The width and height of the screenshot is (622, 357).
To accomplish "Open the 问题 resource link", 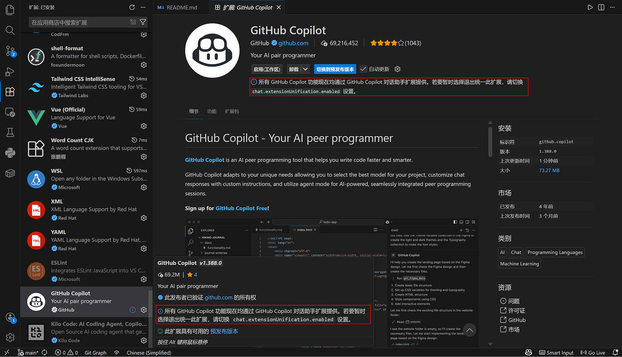I will click(x=510, y=301).
